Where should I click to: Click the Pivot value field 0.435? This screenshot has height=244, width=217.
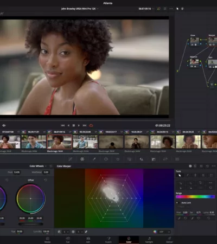[x=17, y=172]
